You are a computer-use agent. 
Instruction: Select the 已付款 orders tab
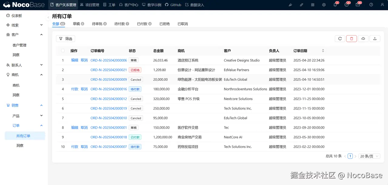tap(144, 24)
